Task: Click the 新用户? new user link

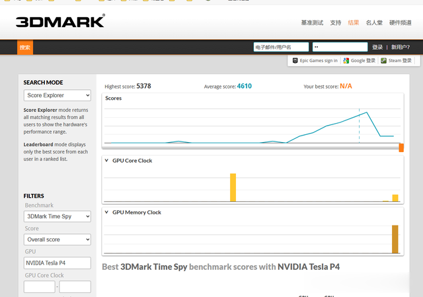Action: point(401,47)
